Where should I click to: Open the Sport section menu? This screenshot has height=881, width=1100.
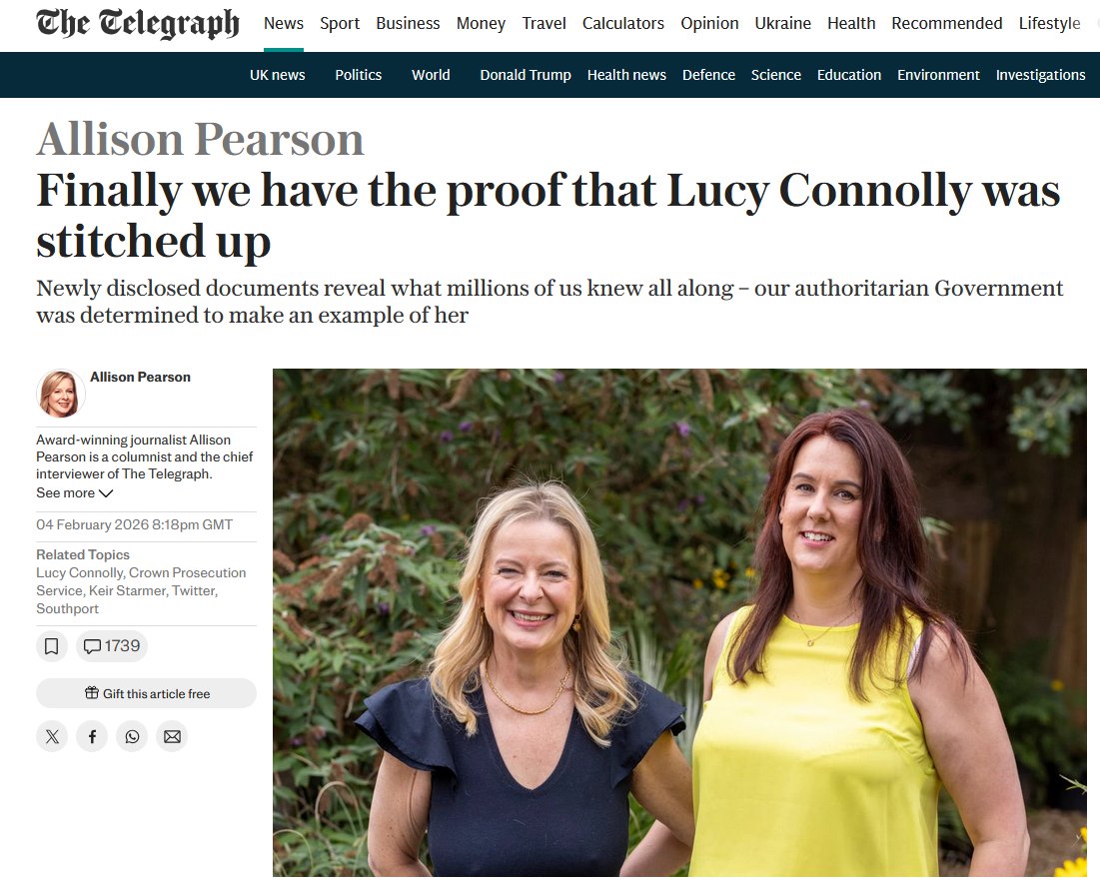340,23
